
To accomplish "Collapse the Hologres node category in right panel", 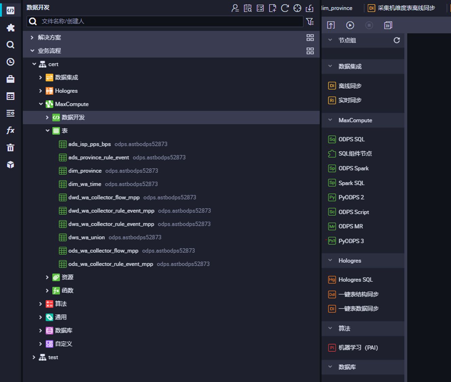I will tap(330, 260).
